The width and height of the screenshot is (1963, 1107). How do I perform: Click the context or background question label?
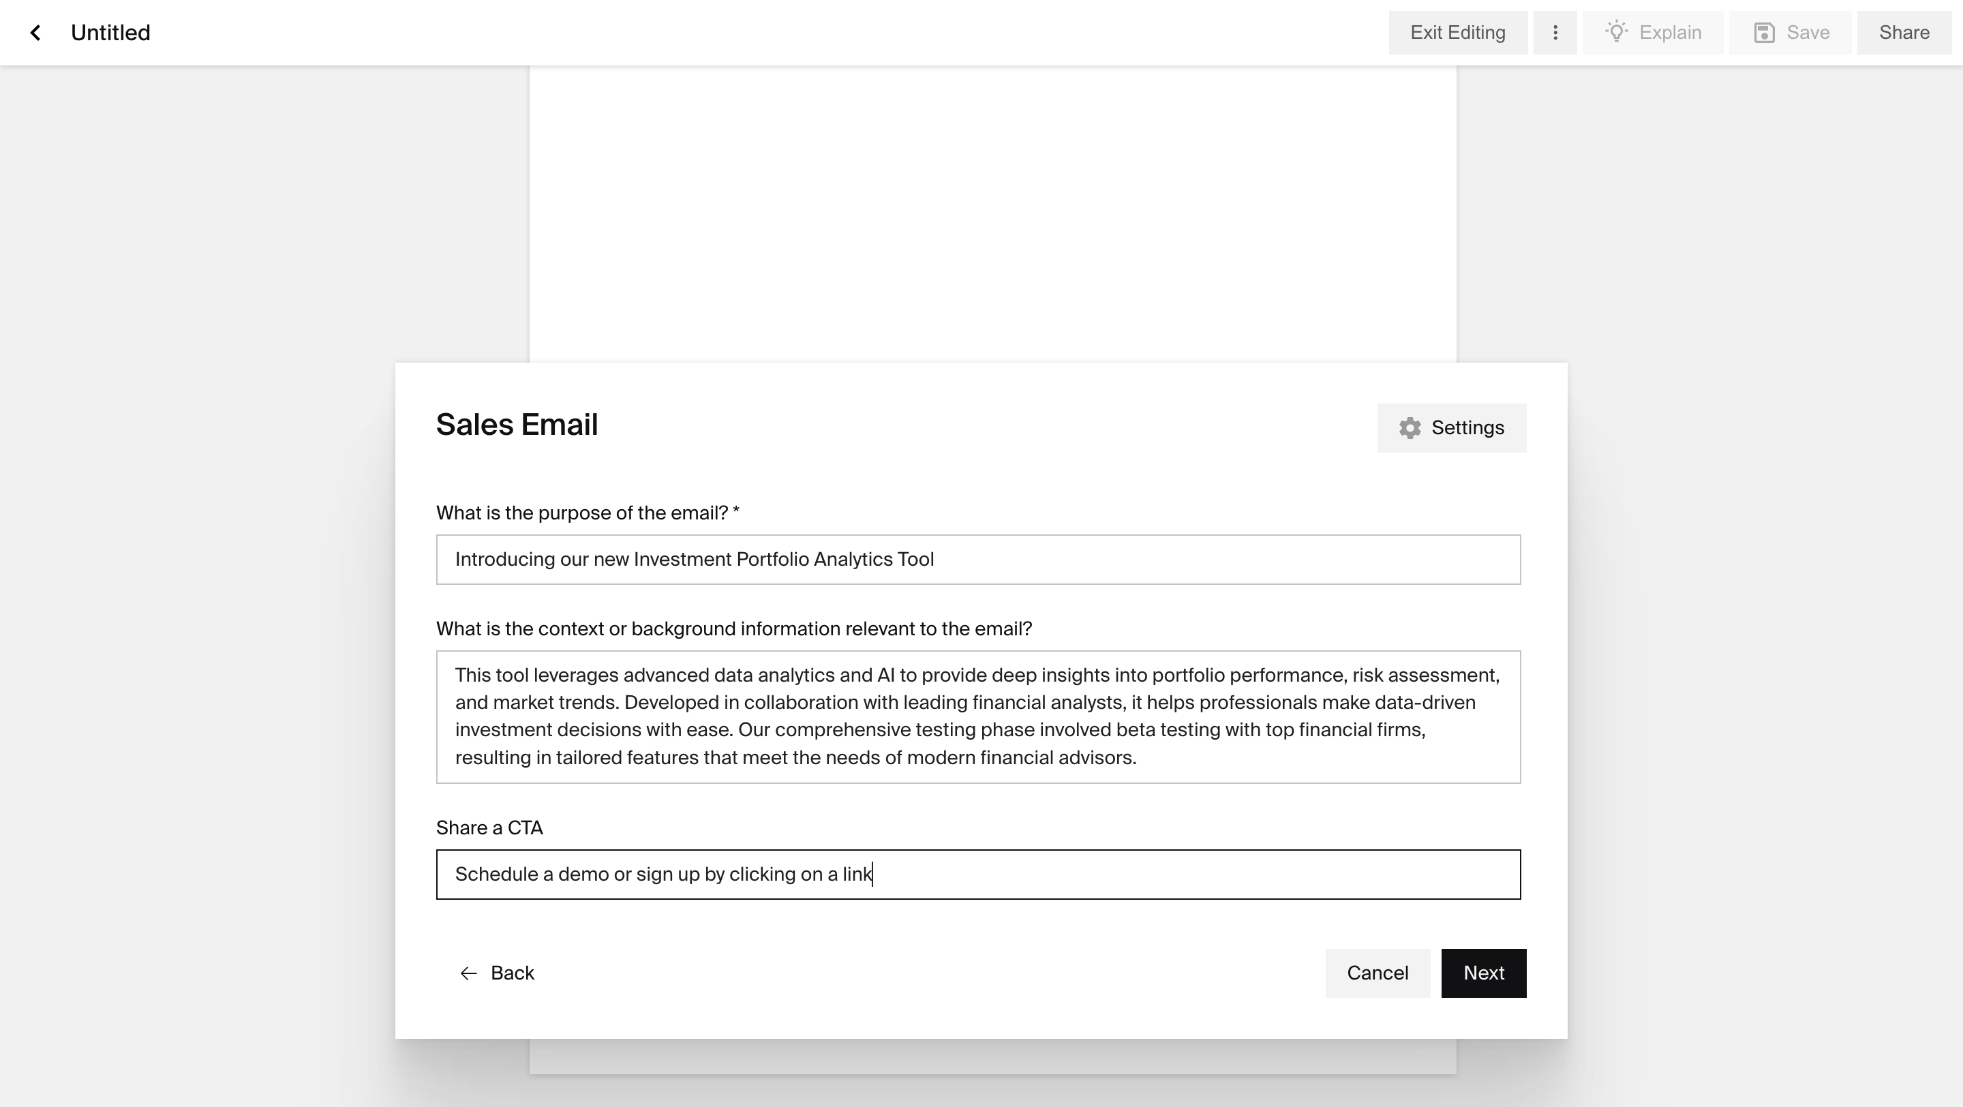point(733,629)
